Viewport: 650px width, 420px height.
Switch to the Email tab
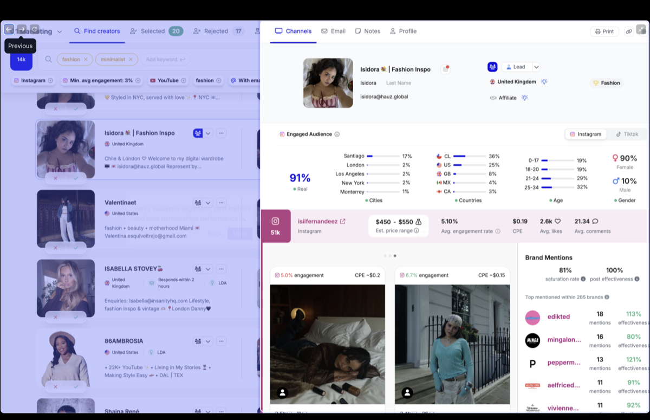[334, 31]
